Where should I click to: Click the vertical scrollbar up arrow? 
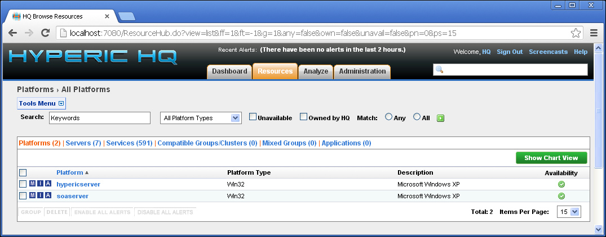pos(598,48)
